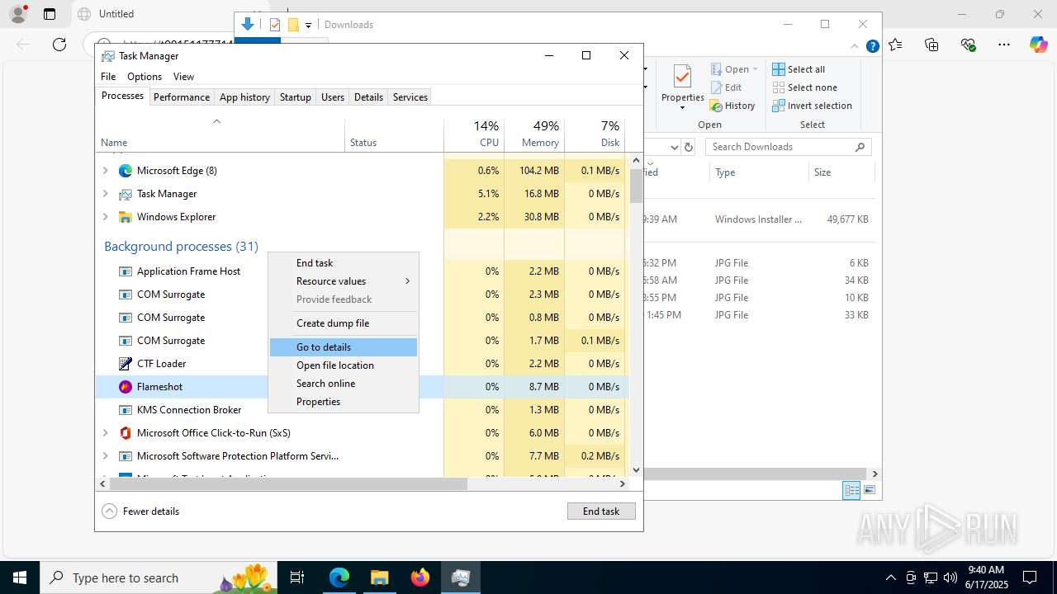
Task: Open Firefox from the taskbar
Action: 419,577
